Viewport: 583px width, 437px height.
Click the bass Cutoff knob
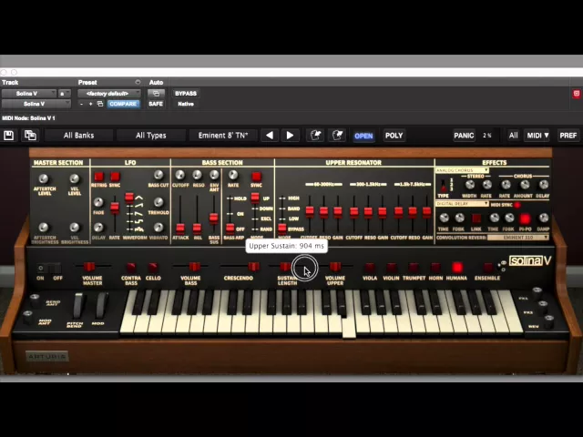pos(180,175)
